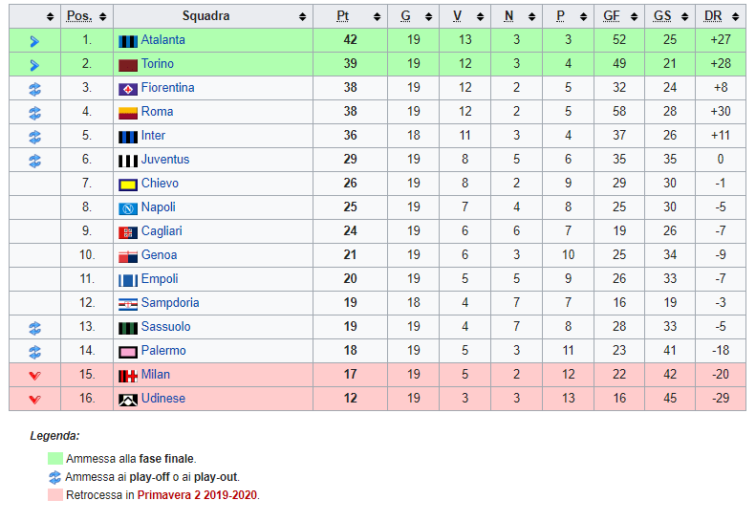Open Primavera 2 2019-2020 red link

pos(197,495)
